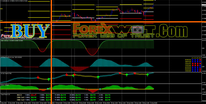The height and width of the screenshot is (104, 206).
Task: Click the 27 Dec 21:45 time axis label
Action: (75, 103)
